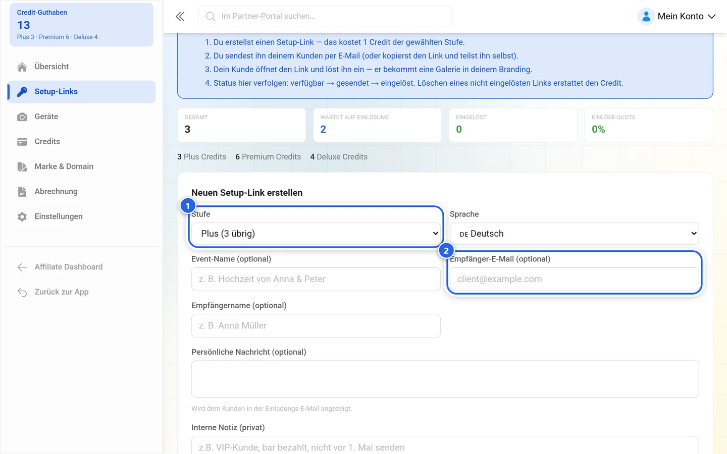Image resolution: width=727 pixels, height=454 pixels.
Task: Click the 'Neuen Setup-Link erstellen' heading
Action: 247,193
